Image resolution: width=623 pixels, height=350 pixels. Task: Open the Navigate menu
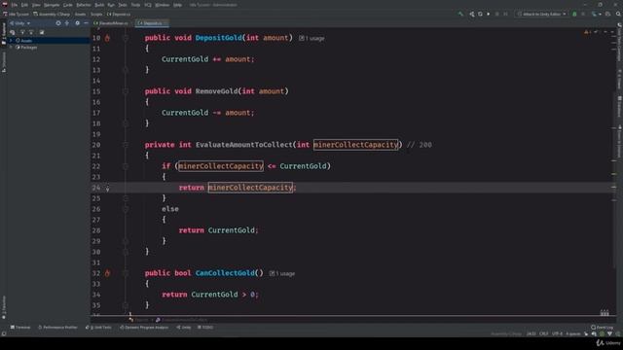click(x=52, y=5)
